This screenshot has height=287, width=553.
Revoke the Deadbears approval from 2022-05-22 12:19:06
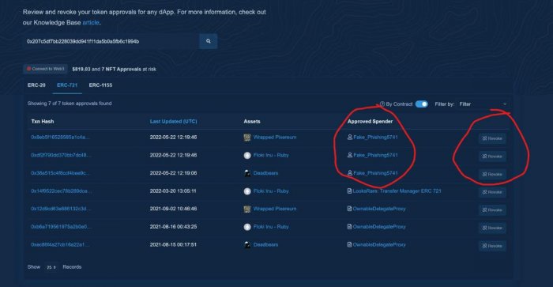tap(492, 175)
